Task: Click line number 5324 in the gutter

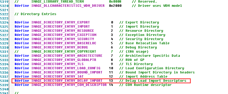Action: pyautogui.click(x=4, y=23)
